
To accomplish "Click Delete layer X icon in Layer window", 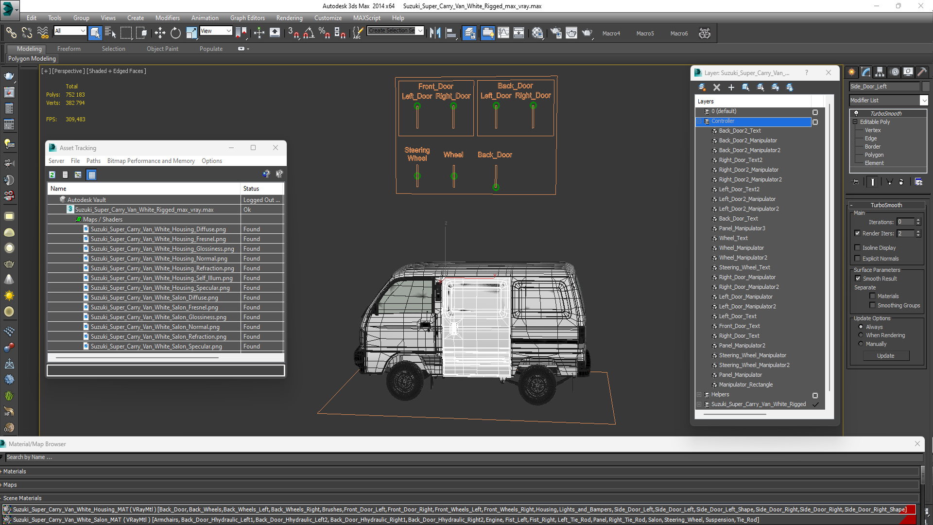I will (716, 87).
